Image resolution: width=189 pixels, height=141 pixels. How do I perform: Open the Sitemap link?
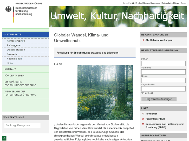(x=146, y=3)
